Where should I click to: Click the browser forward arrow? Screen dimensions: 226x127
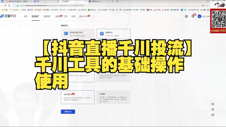(1, 6)
